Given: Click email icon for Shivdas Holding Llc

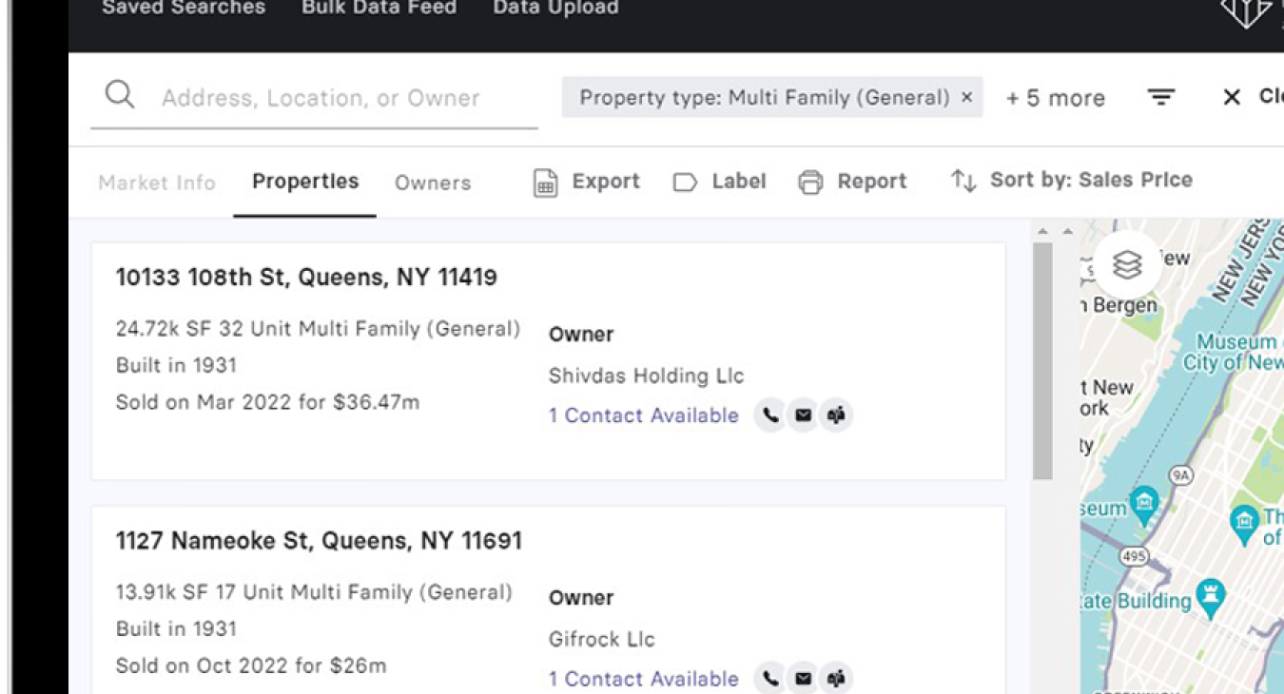Looking at the screenshot, I should coord(804,415).
